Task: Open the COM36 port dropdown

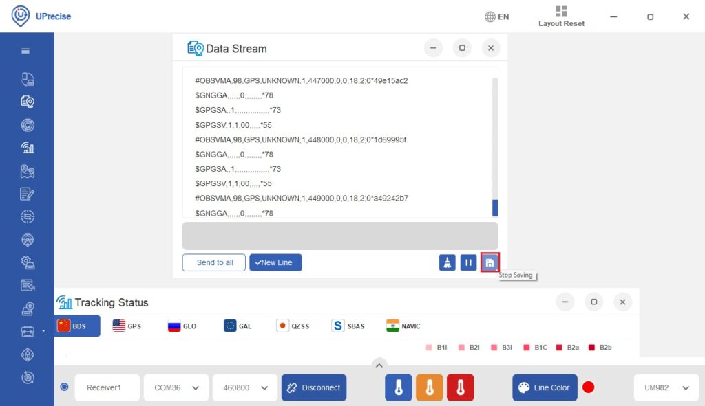Action: (x=176, y=387)
